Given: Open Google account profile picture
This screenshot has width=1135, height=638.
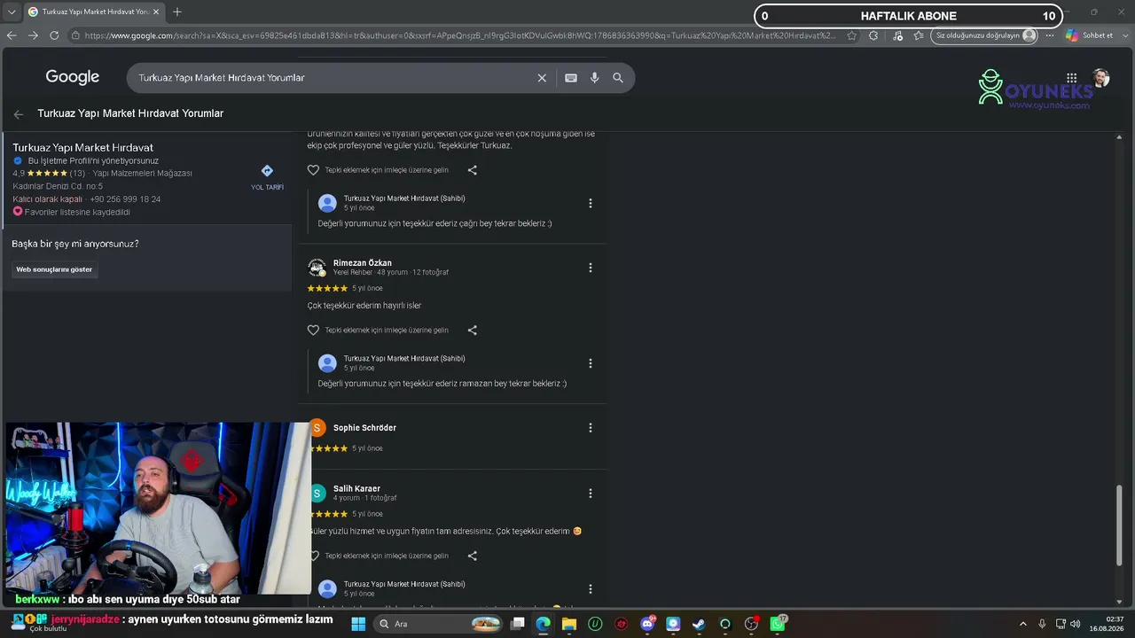Looking at the screenshot, I should click(x=1101, y=78).
